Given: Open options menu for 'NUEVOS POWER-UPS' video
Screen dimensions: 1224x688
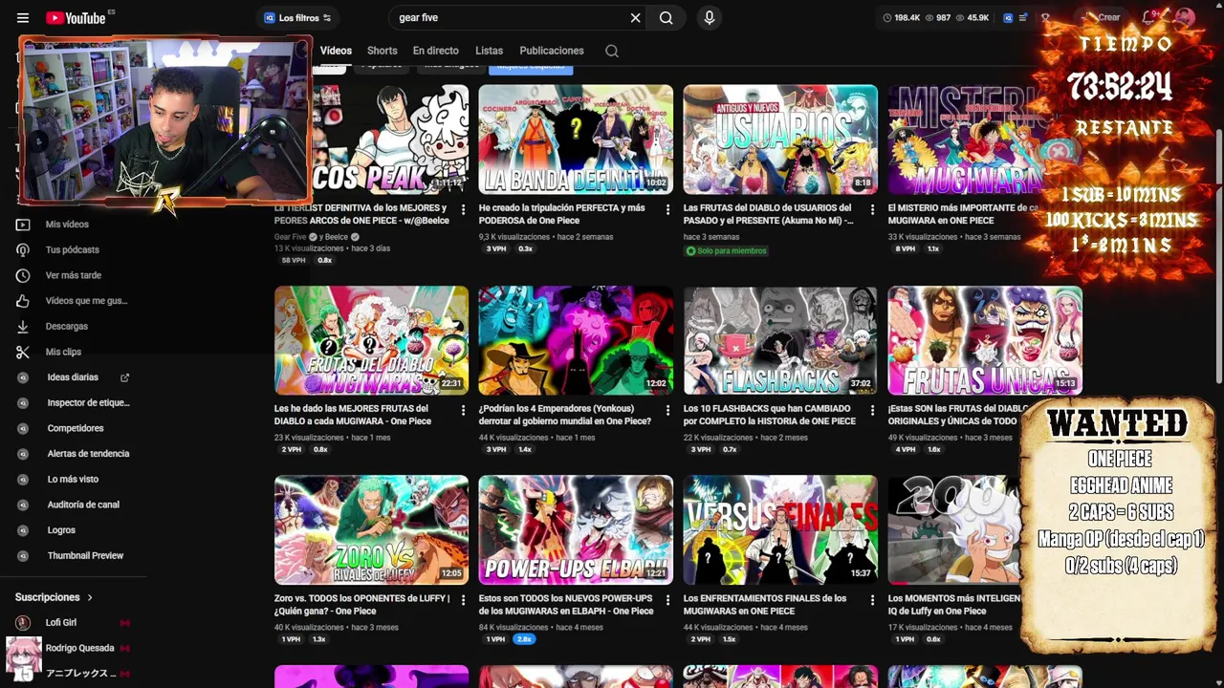Looking at the screenshot, I should point(667,600).
